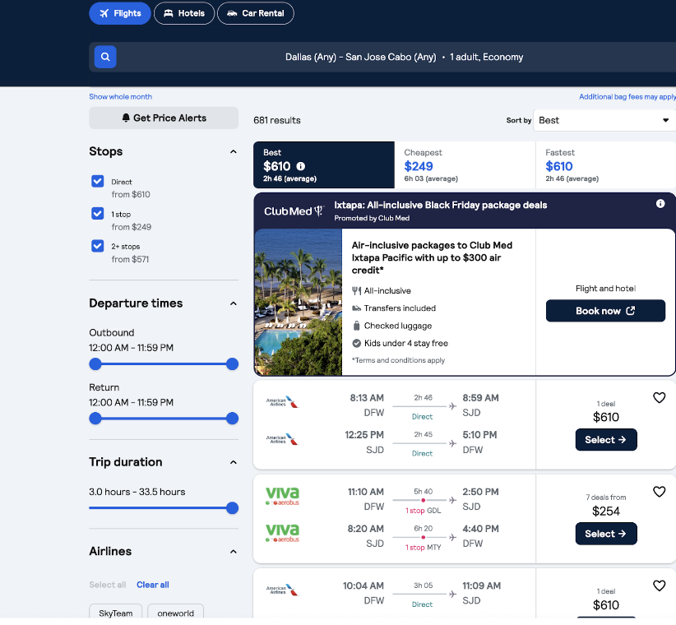Favorite the Viva Aerobus $254 flight
The width and height of the screenshot is (676, 625).
click(x=660, y=492)
